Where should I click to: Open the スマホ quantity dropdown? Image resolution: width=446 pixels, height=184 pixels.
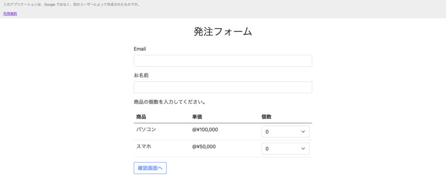click(285, 149)
